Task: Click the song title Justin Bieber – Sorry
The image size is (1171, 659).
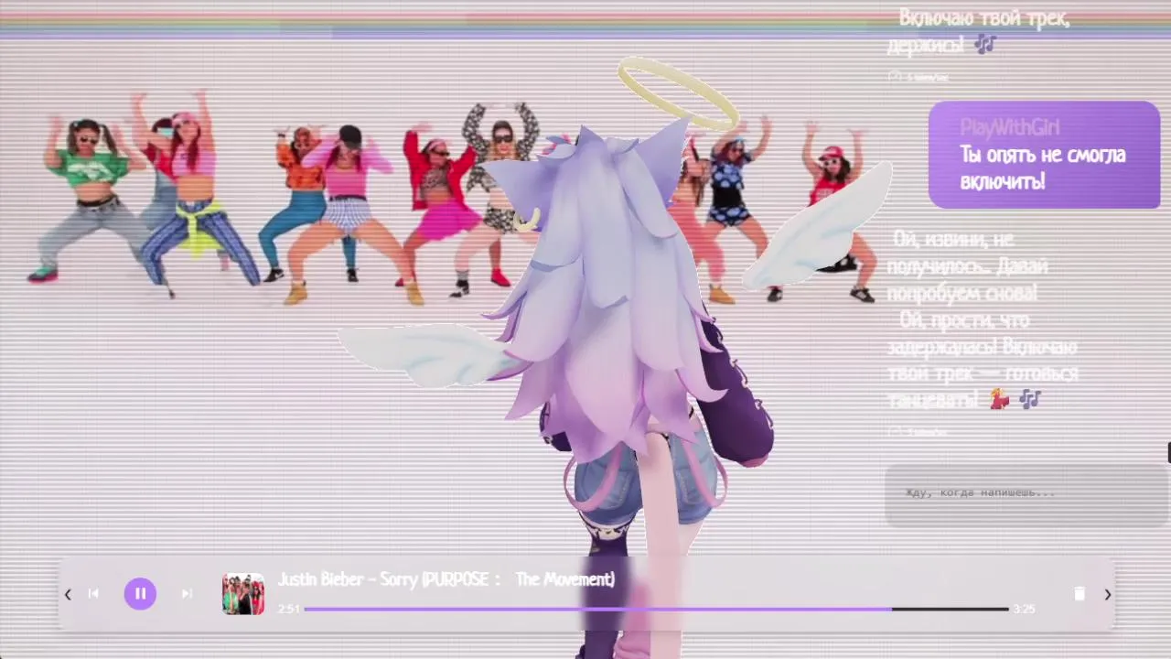Action: point(446,579)
